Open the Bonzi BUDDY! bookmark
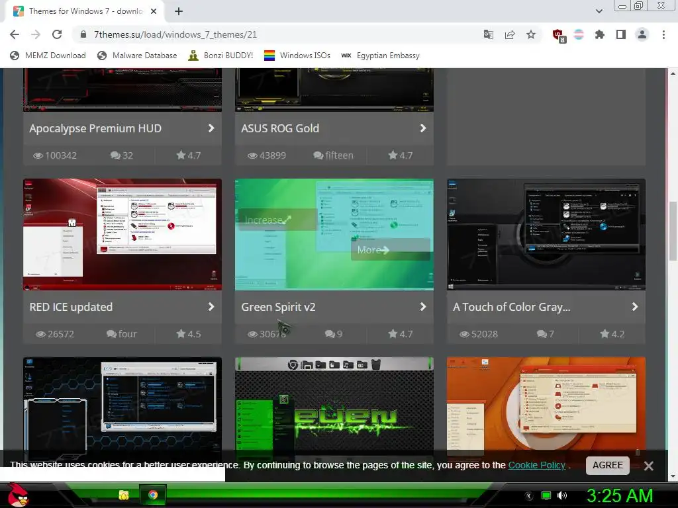The image size is (678, 508). (x=220, y=56)
